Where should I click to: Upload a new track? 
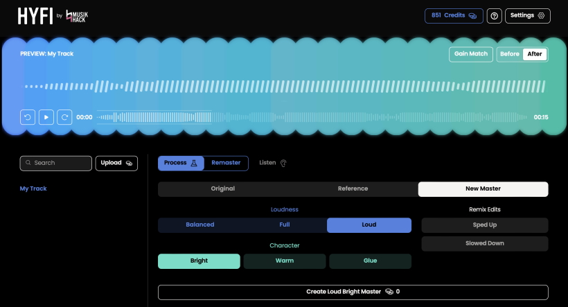click(x=116, y=163)
